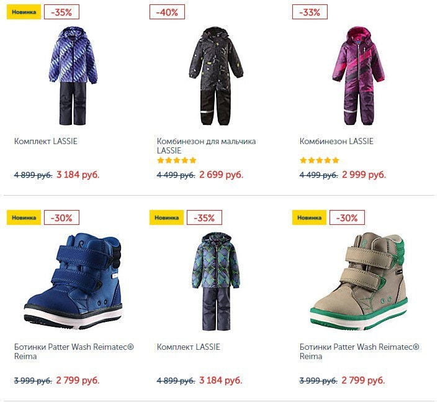
Task: Click the Новинка badge on blue boots
Action: pyautogui.click(x=24, y=217)
